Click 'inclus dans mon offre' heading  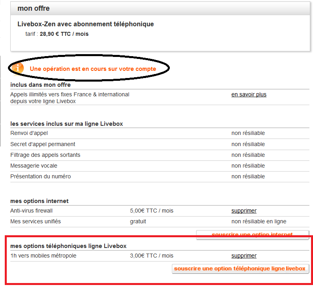click(41, 85)
